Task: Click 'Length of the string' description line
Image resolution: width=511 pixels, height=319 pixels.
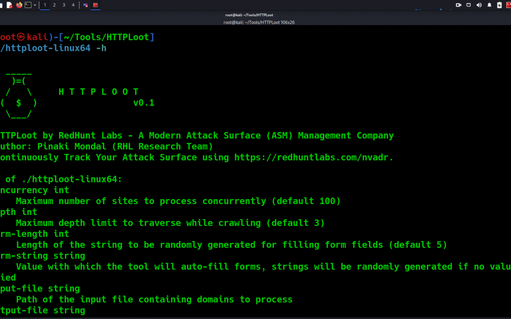Action: click(x=231, y=245)
